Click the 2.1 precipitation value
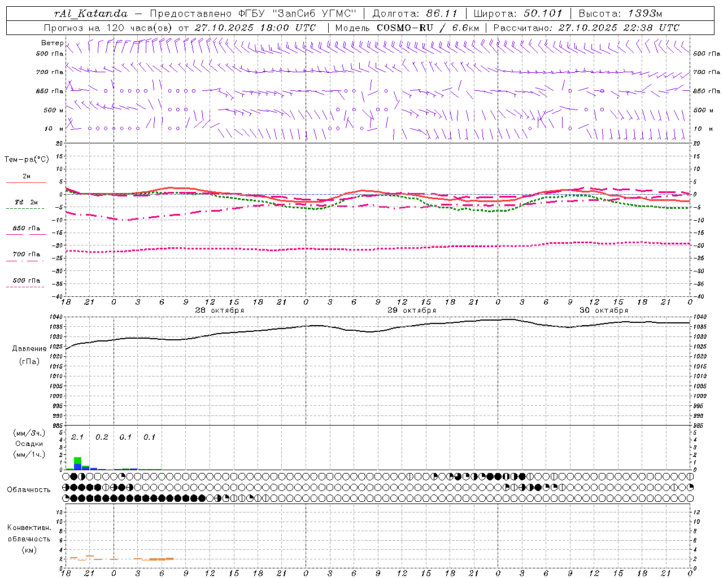 pyautogui.click(x=77, y=437)
